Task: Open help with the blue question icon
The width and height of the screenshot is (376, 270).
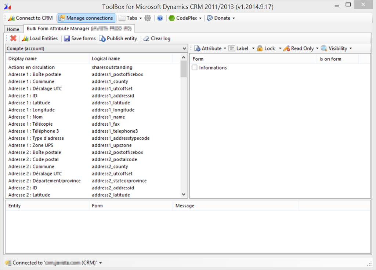Action: [160, 18]
